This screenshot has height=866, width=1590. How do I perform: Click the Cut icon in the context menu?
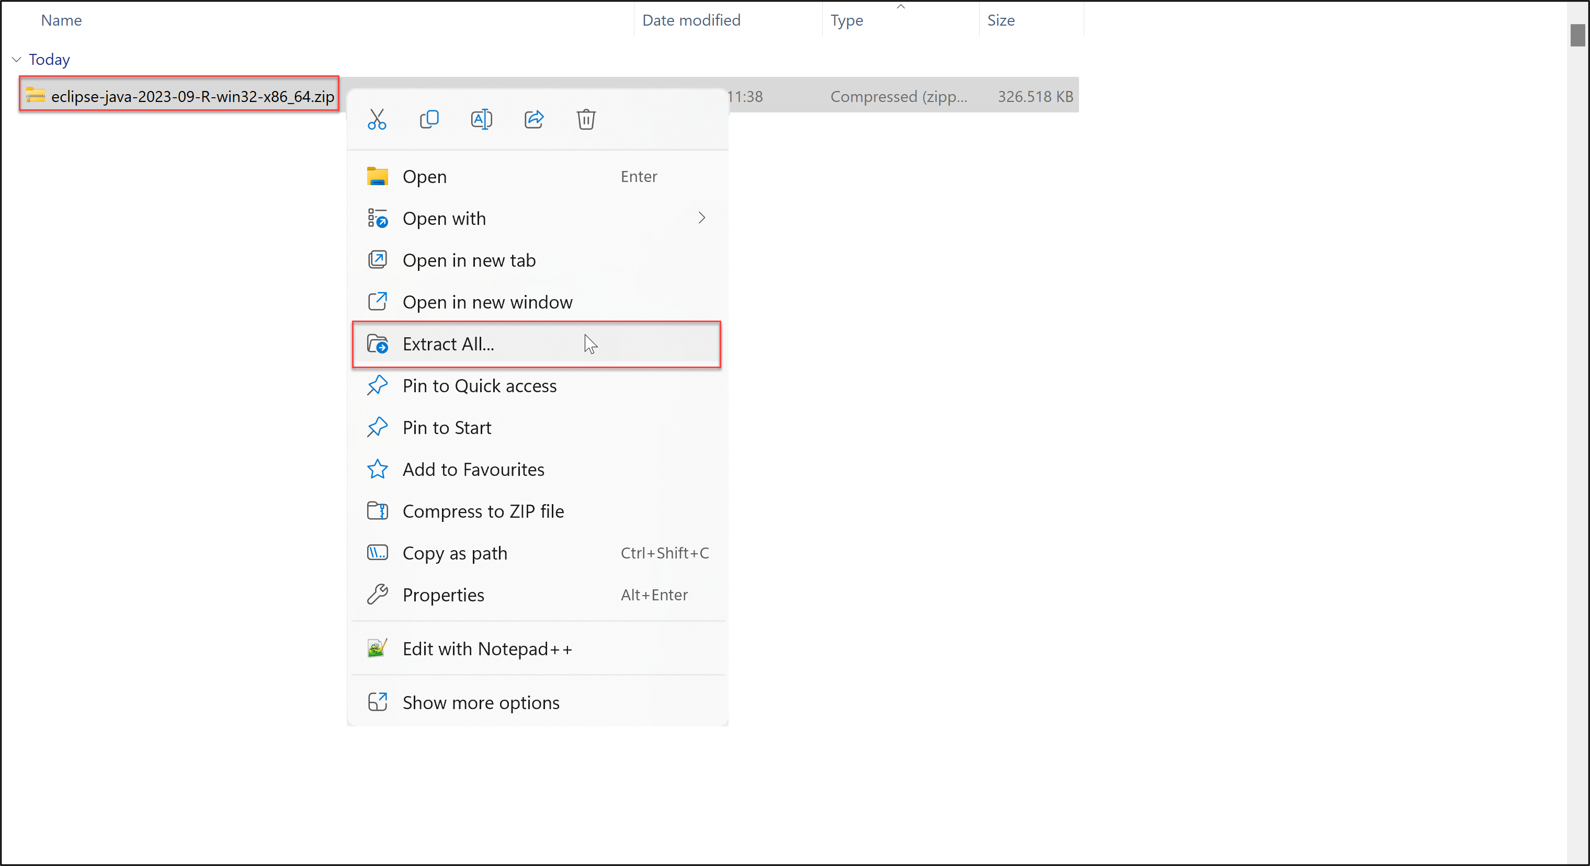(377, 119)
